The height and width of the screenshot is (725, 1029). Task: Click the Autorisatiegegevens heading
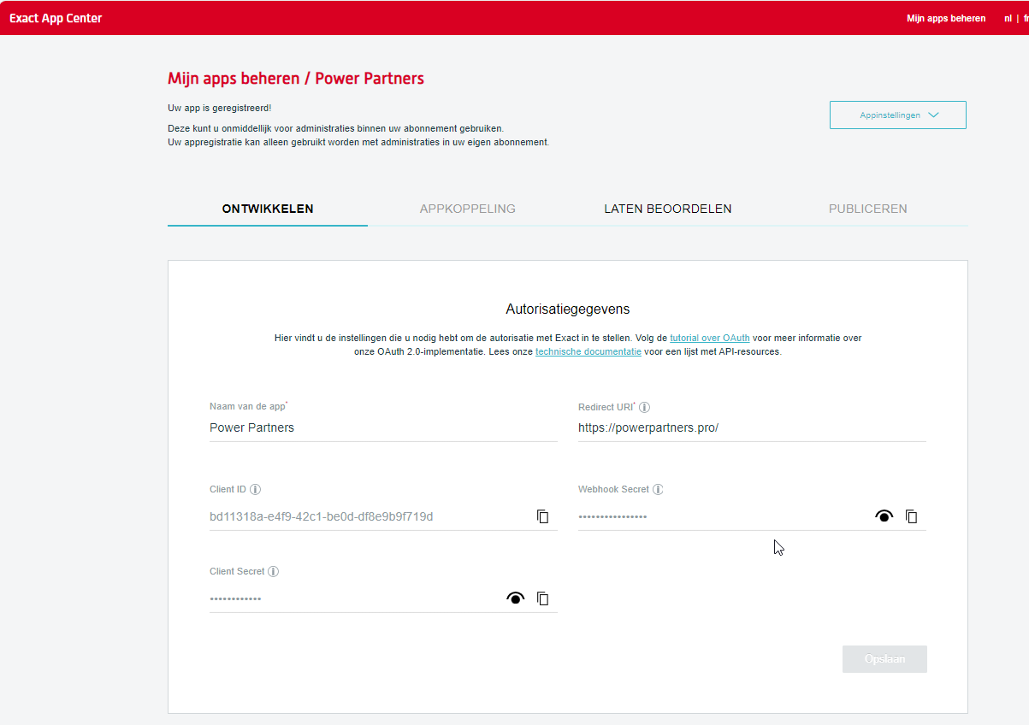(x=568, y=309)
